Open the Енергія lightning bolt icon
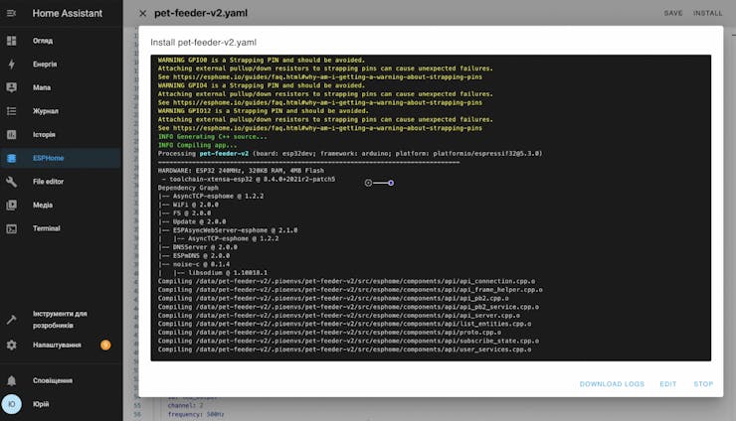Screen dimensions: 736x421 tap(11, 65)
